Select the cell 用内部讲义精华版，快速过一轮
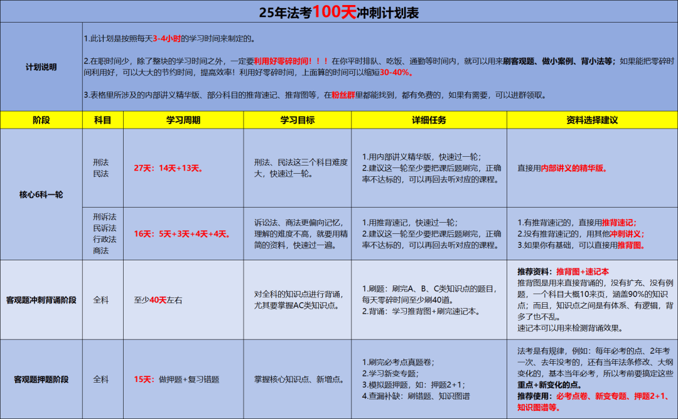This screenshot has height=419, width=678. coord(429,168)
